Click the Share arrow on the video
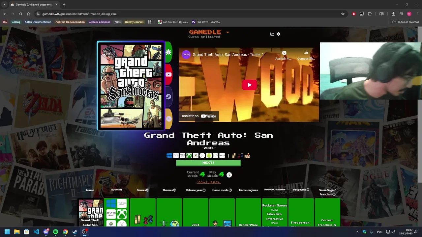The height and width of the screenshot is (237, 422). pyautogui.click(x=306, y=53)
